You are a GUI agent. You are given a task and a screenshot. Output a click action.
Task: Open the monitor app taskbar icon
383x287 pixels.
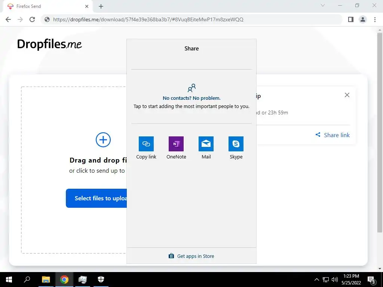tap(83, 280)
